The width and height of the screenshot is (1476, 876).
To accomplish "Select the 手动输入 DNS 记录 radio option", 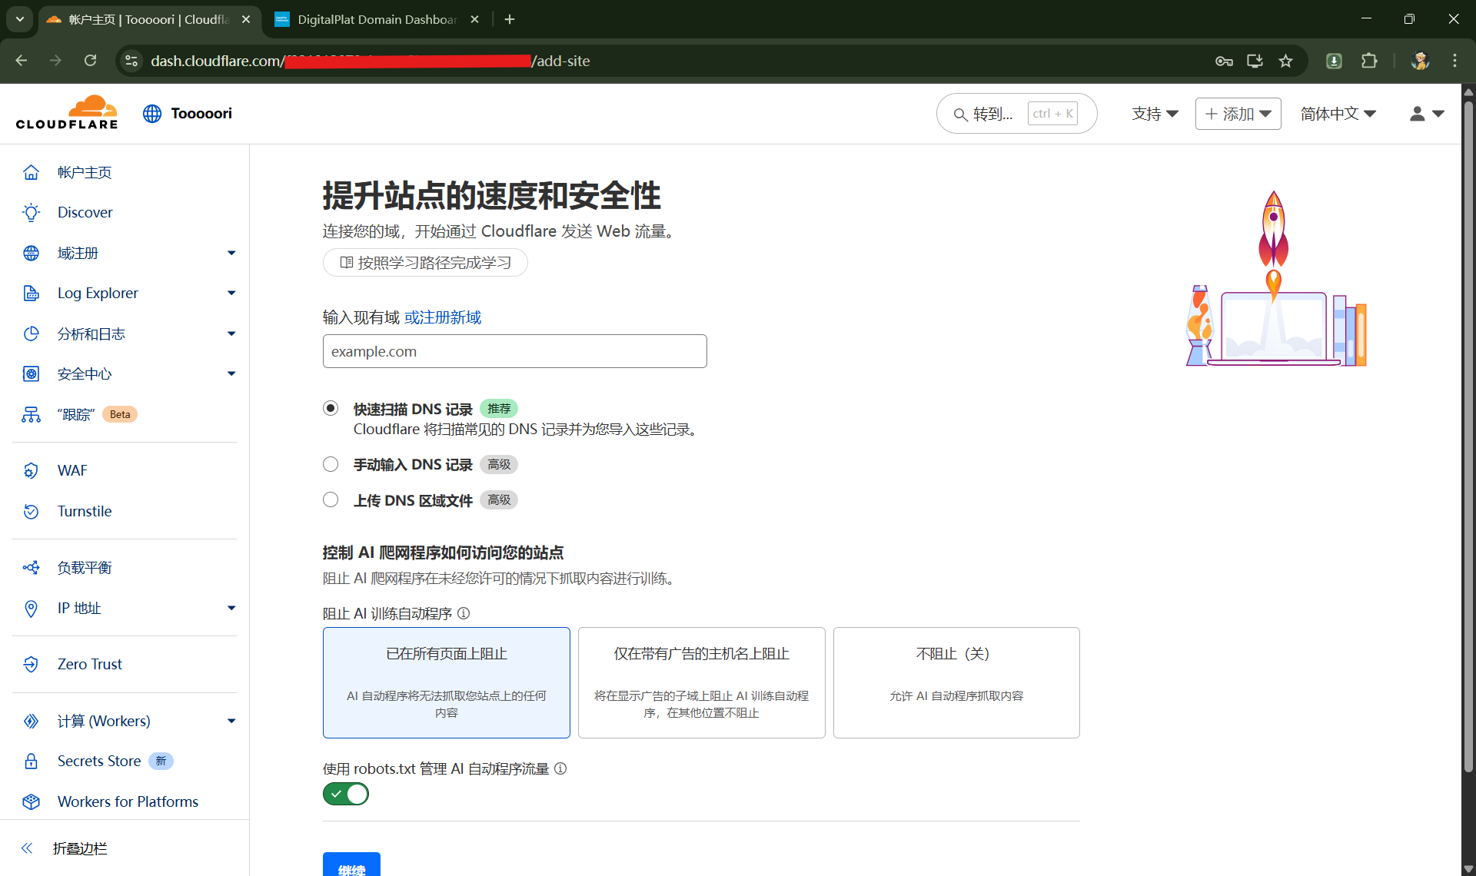I will coord(331,464).
